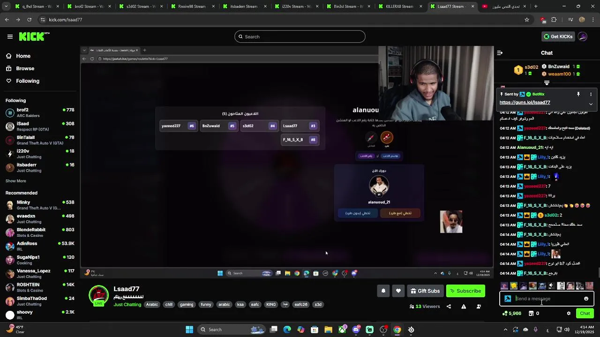The width and height of the screenshot is (600, 337).
Task: Open the guns.lol/lsaad77 link
Action: point(525,103)
